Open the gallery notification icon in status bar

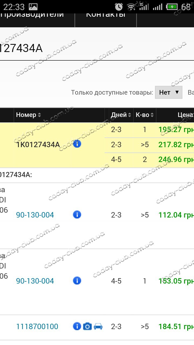[x=33, y=7]
